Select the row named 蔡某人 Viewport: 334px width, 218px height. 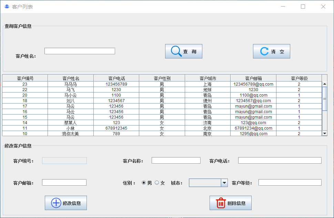click(162, 123)
